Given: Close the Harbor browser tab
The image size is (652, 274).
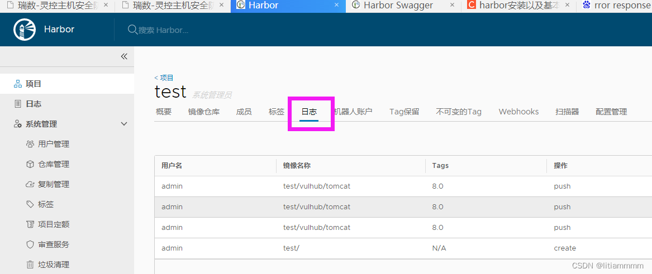Looking at the screenshot, I should pos(337,6).
